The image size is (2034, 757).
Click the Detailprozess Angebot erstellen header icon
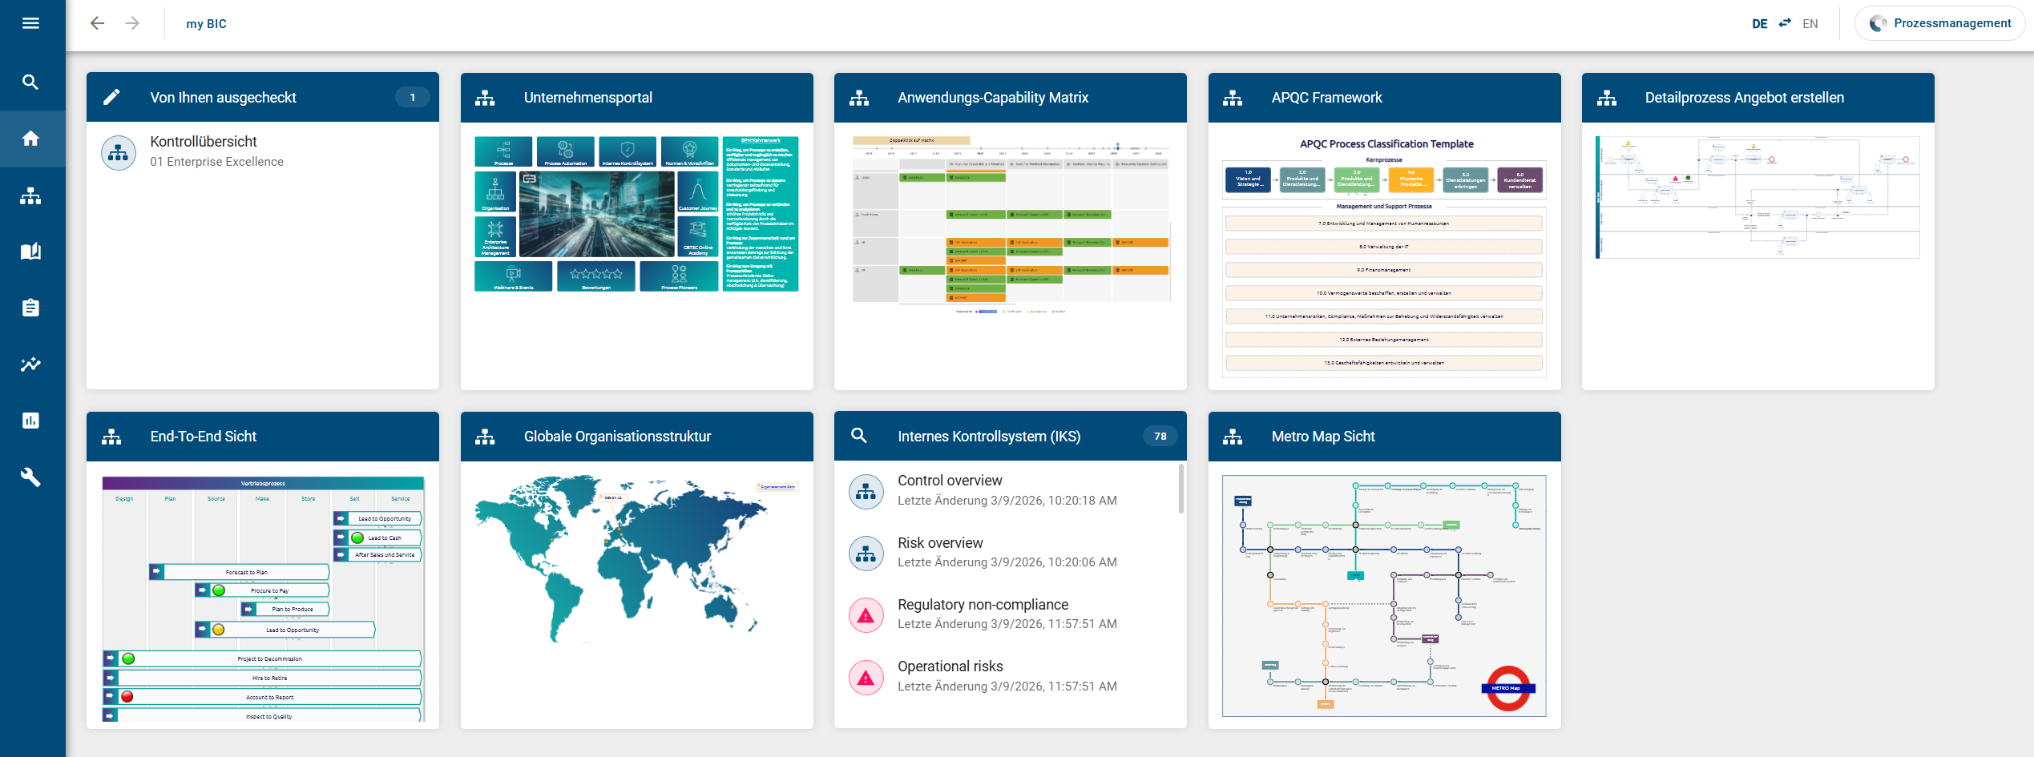(x=1607, y=98)
